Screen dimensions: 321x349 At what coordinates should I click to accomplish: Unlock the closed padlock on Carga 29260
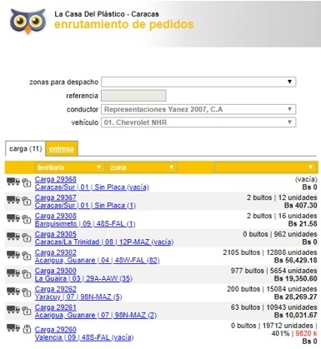(x=27, y=329)
